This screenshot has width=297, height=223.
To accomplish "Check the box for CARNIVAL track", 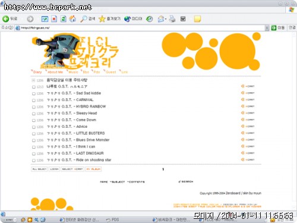I will tap(34, 100).
